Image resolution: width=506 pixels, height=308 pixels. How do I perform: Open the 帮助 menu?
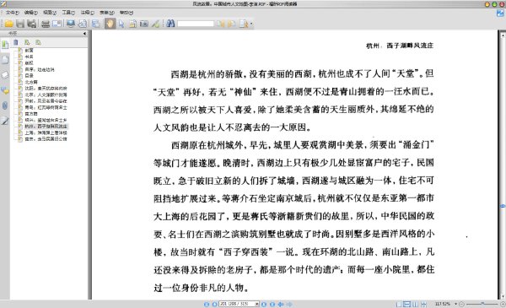pos(126,13)
